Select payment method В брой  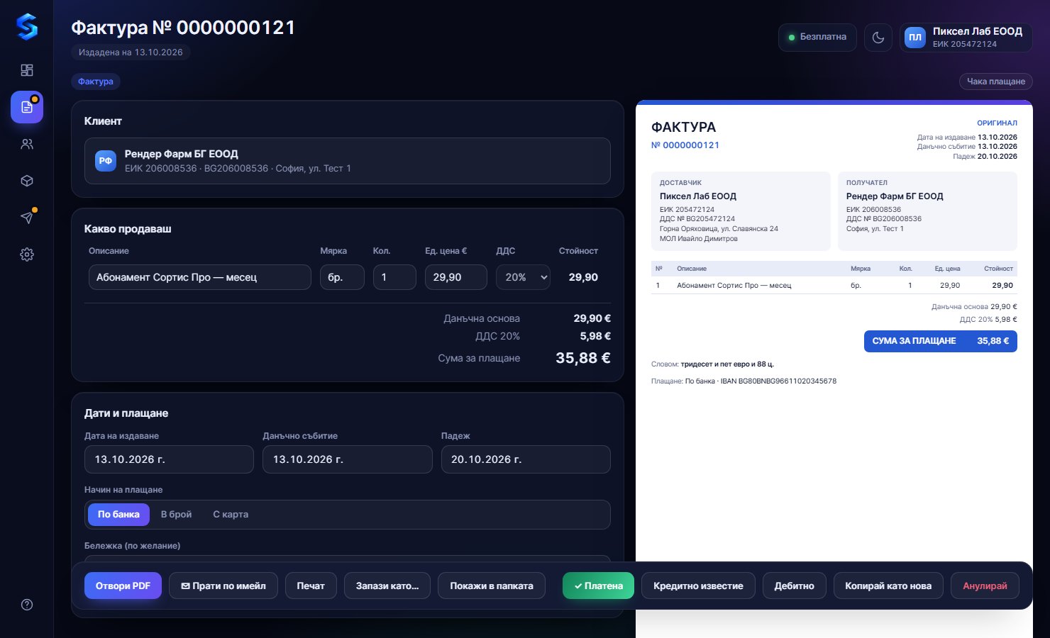click(177, 515)
